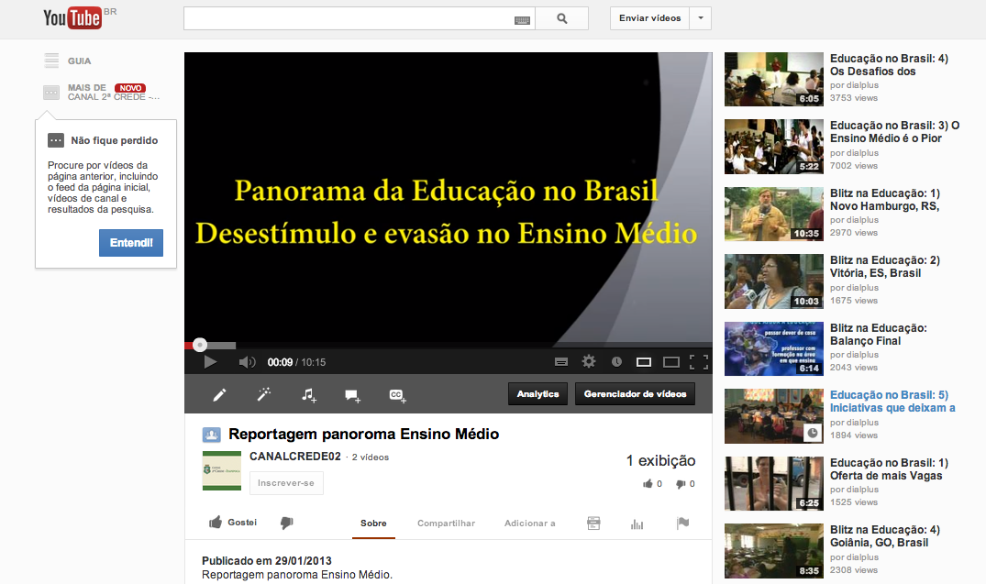The height and width of the screenshot is (584, 986).
Task: Click the video progress scrubber handle
Action: coord(200,345)
